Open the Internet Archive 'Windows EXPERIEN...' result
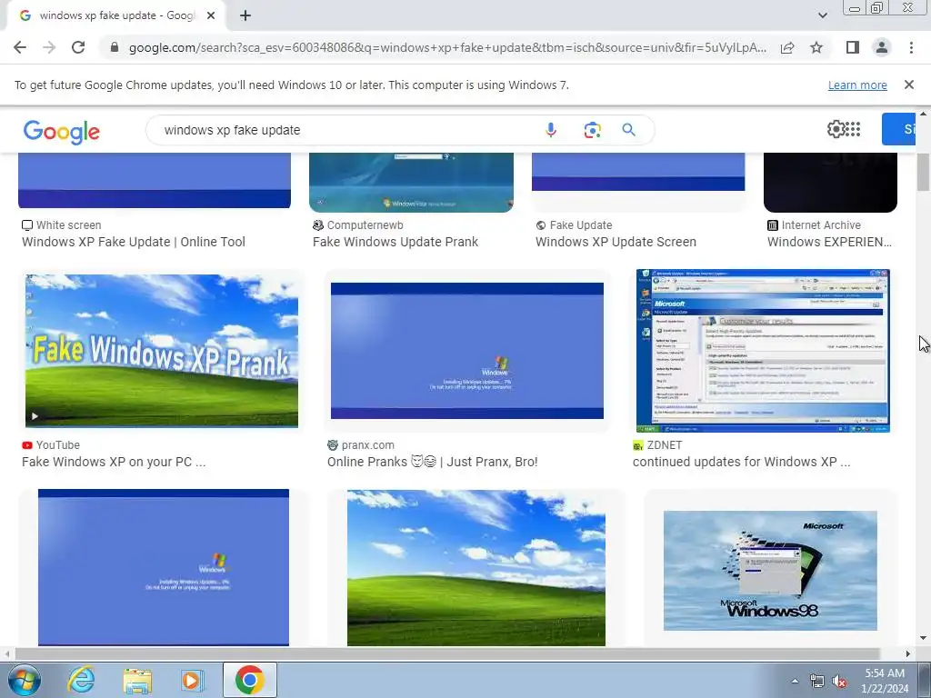 829,242
